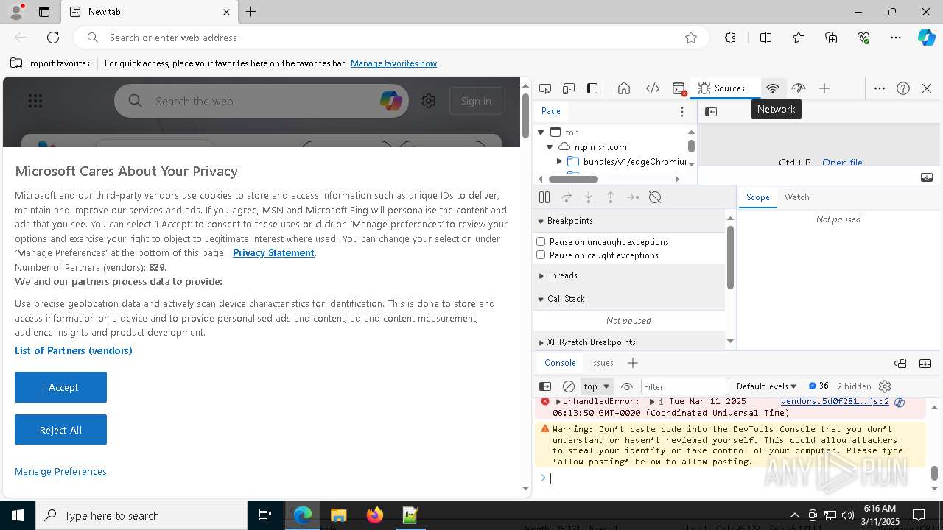The image size is (943, 530).
Task: Click the Step into next function icon
Action: coord(589,197)
